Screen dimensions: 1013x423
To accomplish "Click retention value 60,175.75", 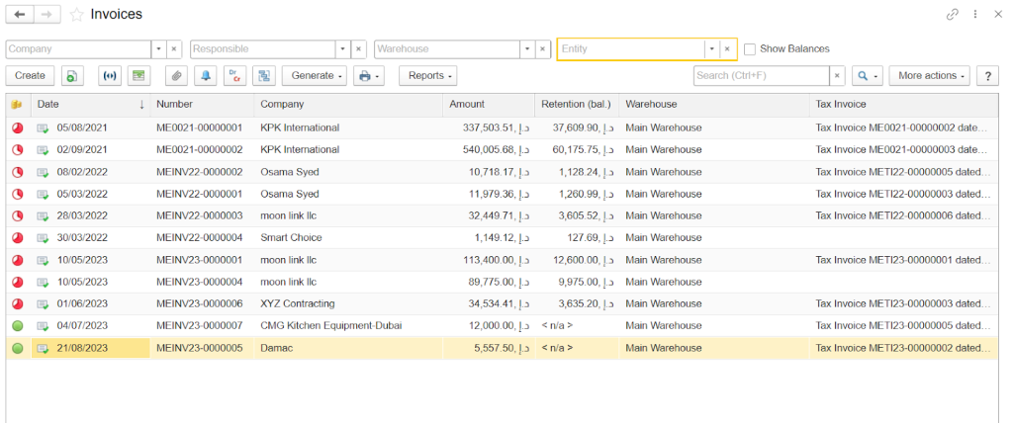I will [x=577, y=150].
